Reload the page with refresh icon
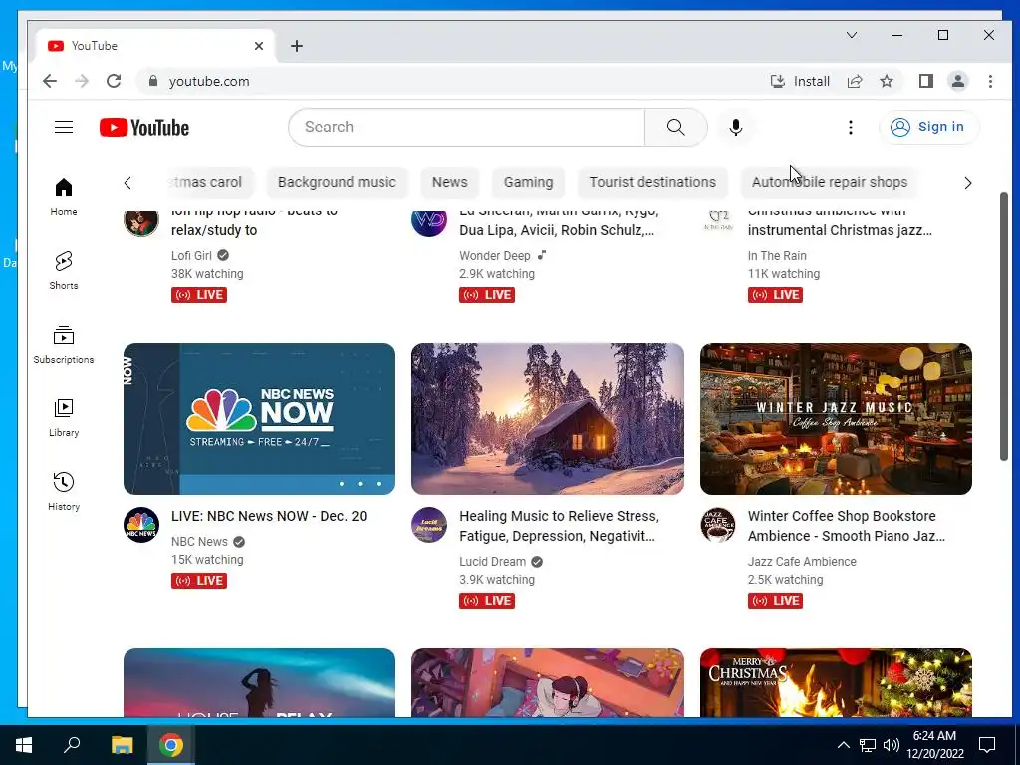This screenshot has height=765, width=1020. coord(114,81)
